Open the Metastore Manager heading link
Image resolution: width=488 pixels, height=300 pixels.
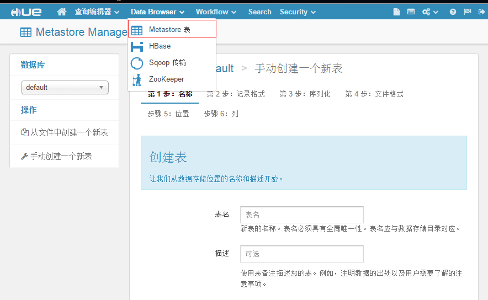(x=82, y=32)
